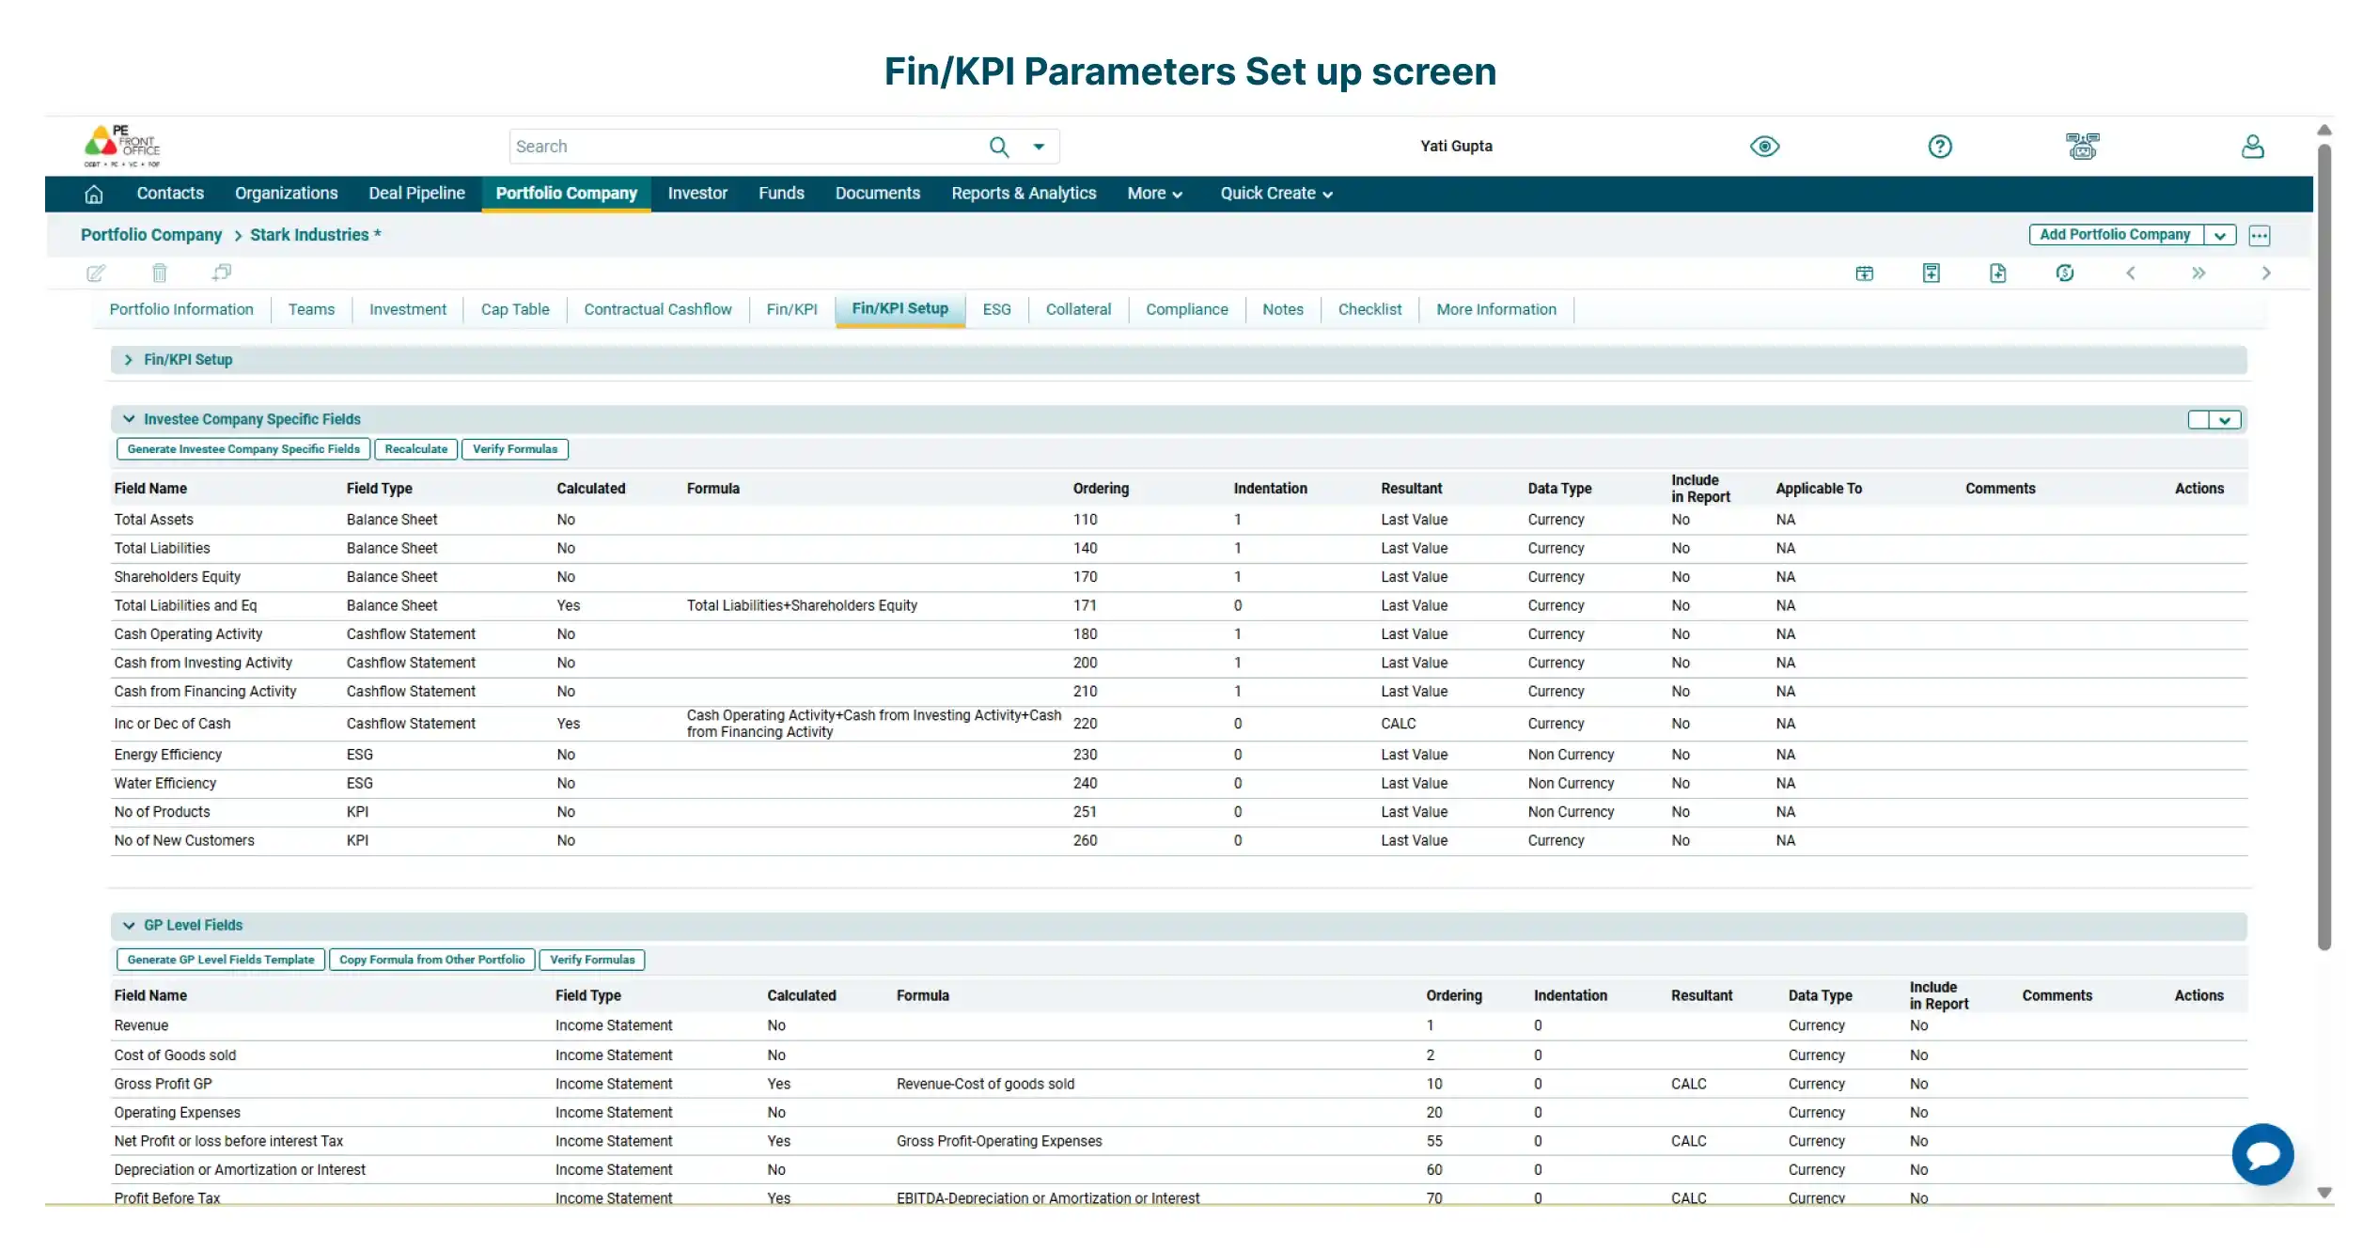Open the search options dropdown arrow
This screenshot has width=2378, height=1250.
coord(1039,147)
